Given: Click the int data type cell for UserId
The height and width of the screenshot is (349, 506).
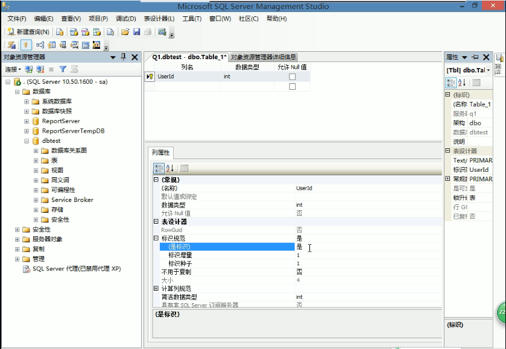Looking at the screenshot, I should coord(247,77).
